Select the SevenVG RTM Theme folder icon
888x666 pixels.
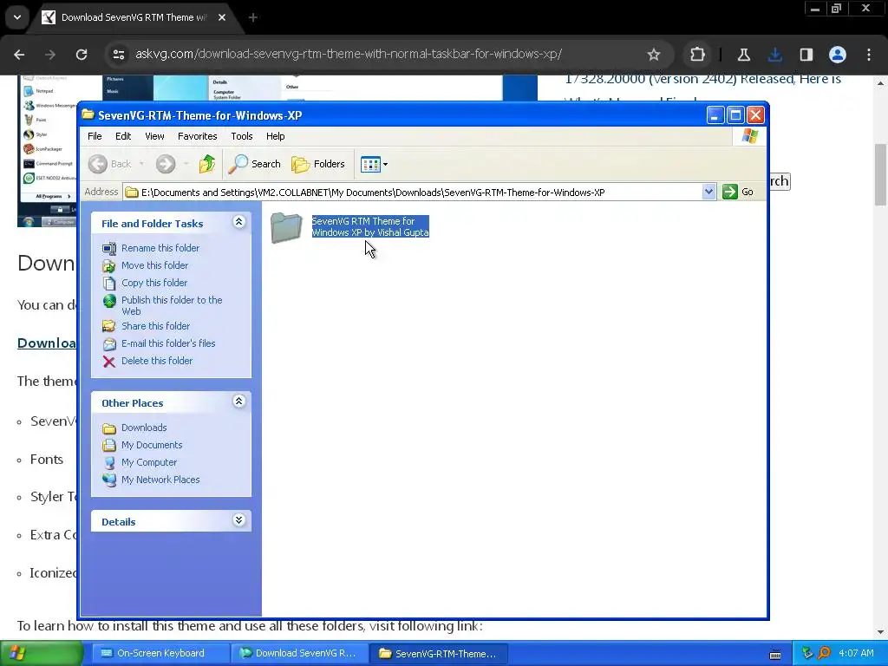[x=286, y=228]
